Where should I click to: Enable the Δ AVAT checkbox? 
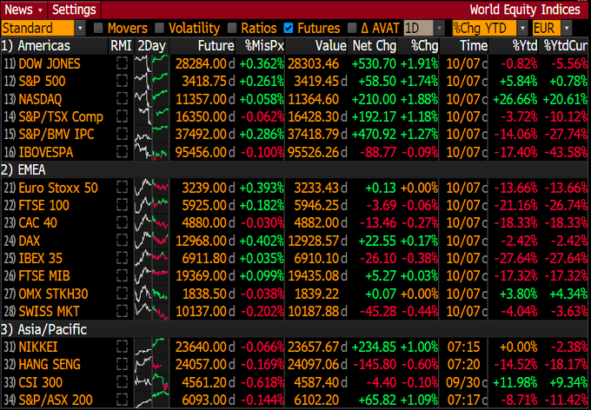click(352, 28)
